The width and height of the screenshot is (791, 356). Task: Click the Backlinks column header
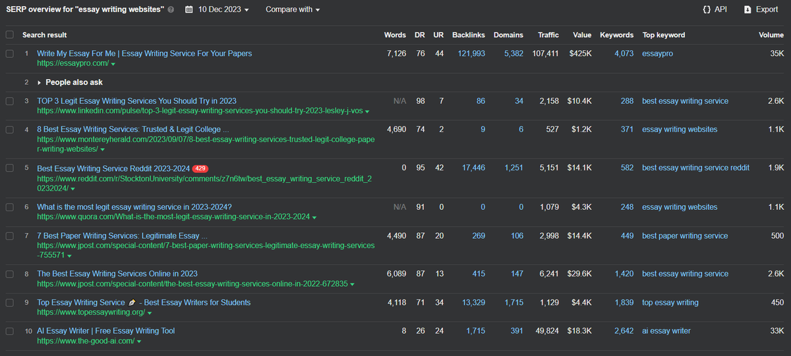coord(469,35)
